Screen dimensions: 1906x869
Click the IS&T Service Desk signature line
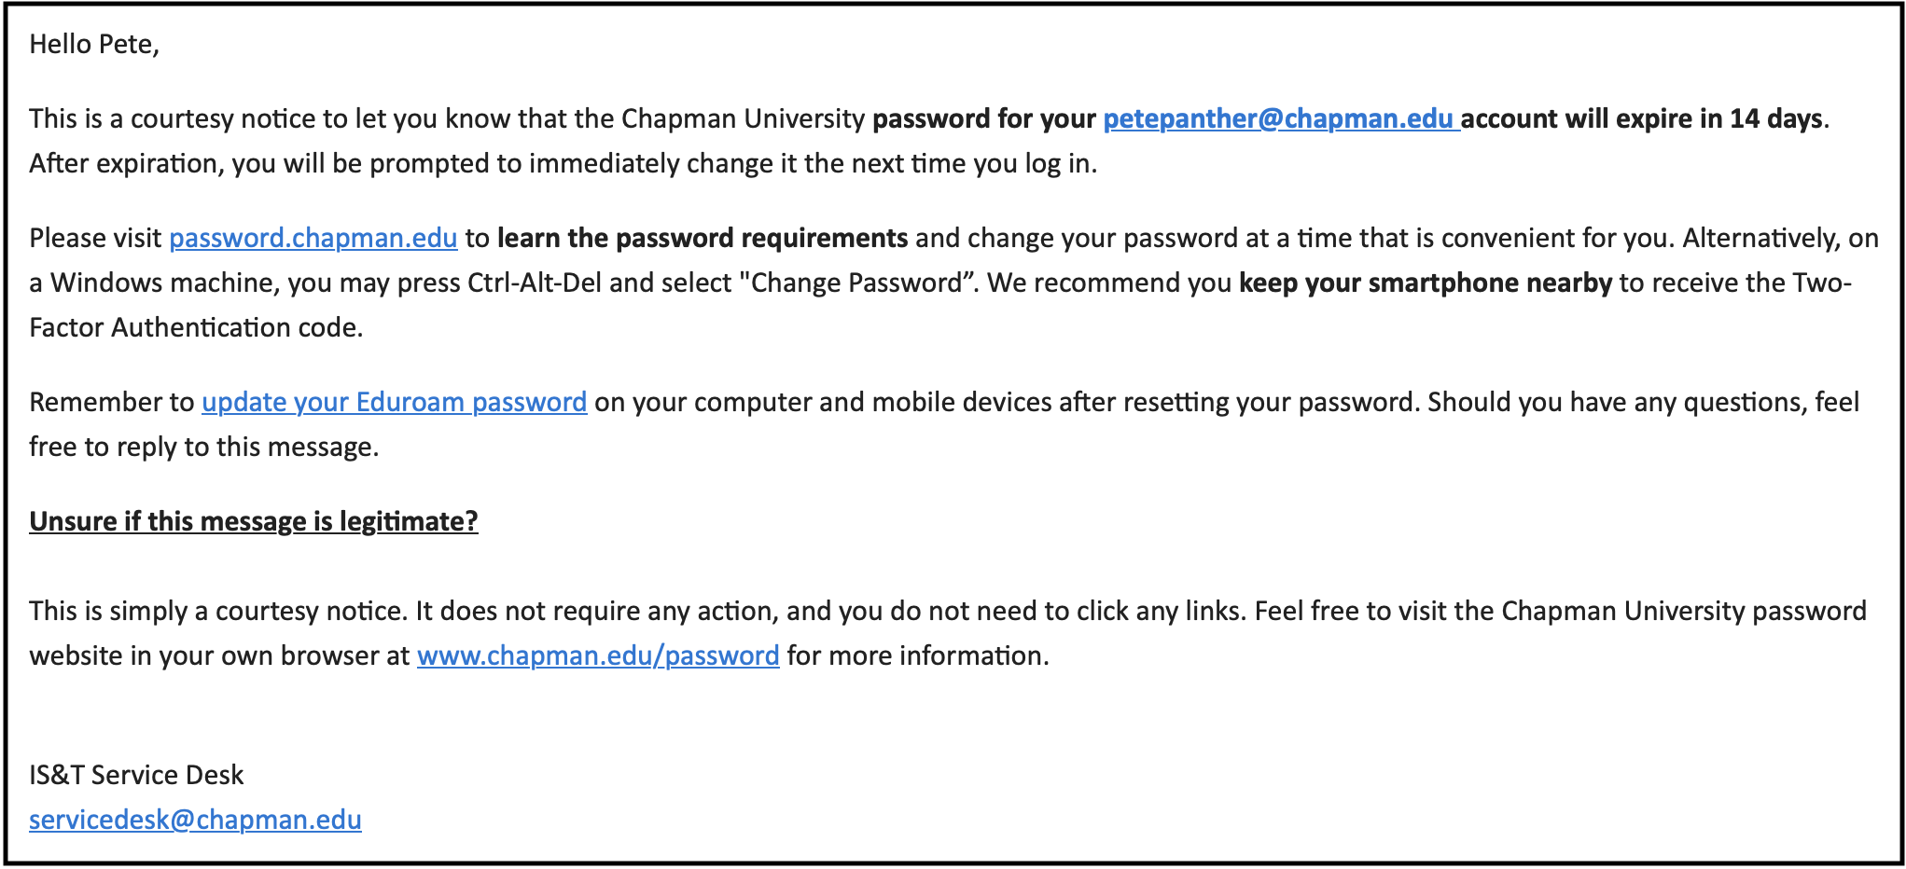(136, 776)
